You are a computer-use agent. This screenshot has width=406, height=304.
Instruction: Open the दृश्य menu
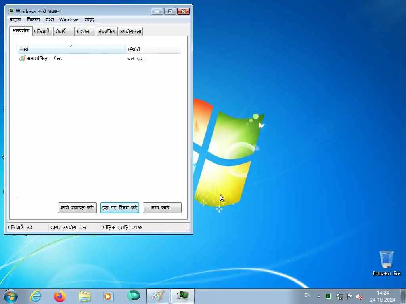pyautogui.click(x=50, y=20)
